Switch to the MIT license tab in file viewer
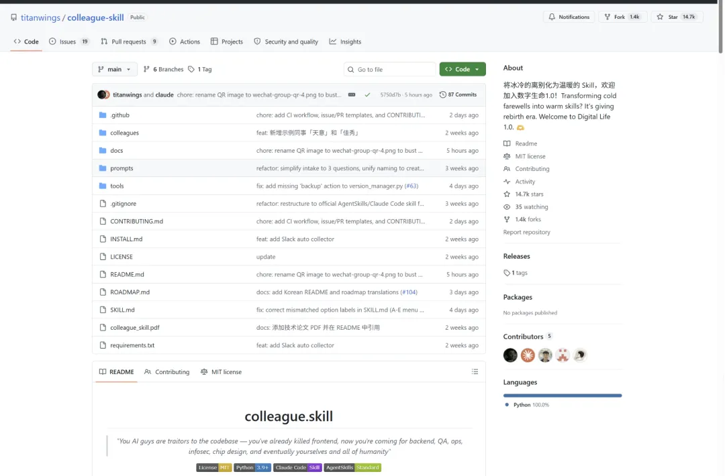The image size is (725, 476). 221,372
